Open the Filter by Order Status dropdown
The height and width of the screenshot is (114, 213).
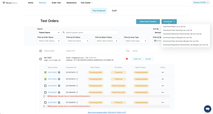click(x=49, y=41)
